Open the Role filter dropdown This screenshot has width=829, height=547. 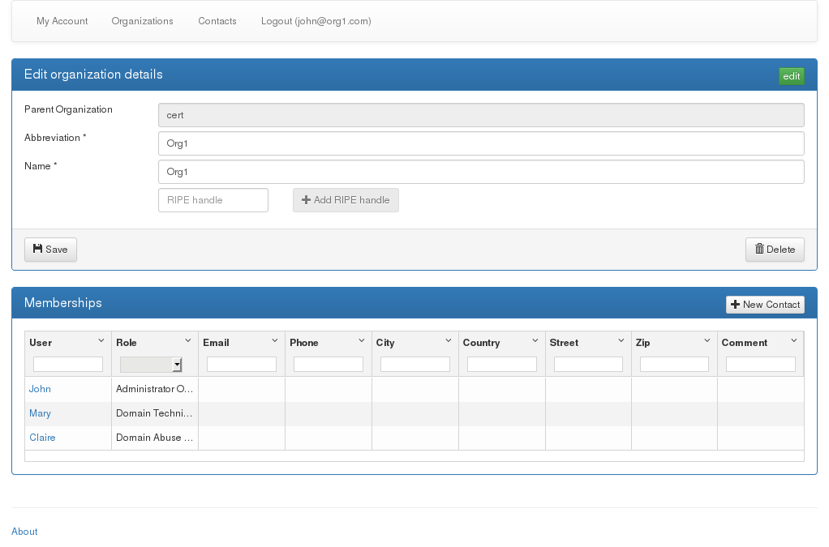click(x=151, y=365)
